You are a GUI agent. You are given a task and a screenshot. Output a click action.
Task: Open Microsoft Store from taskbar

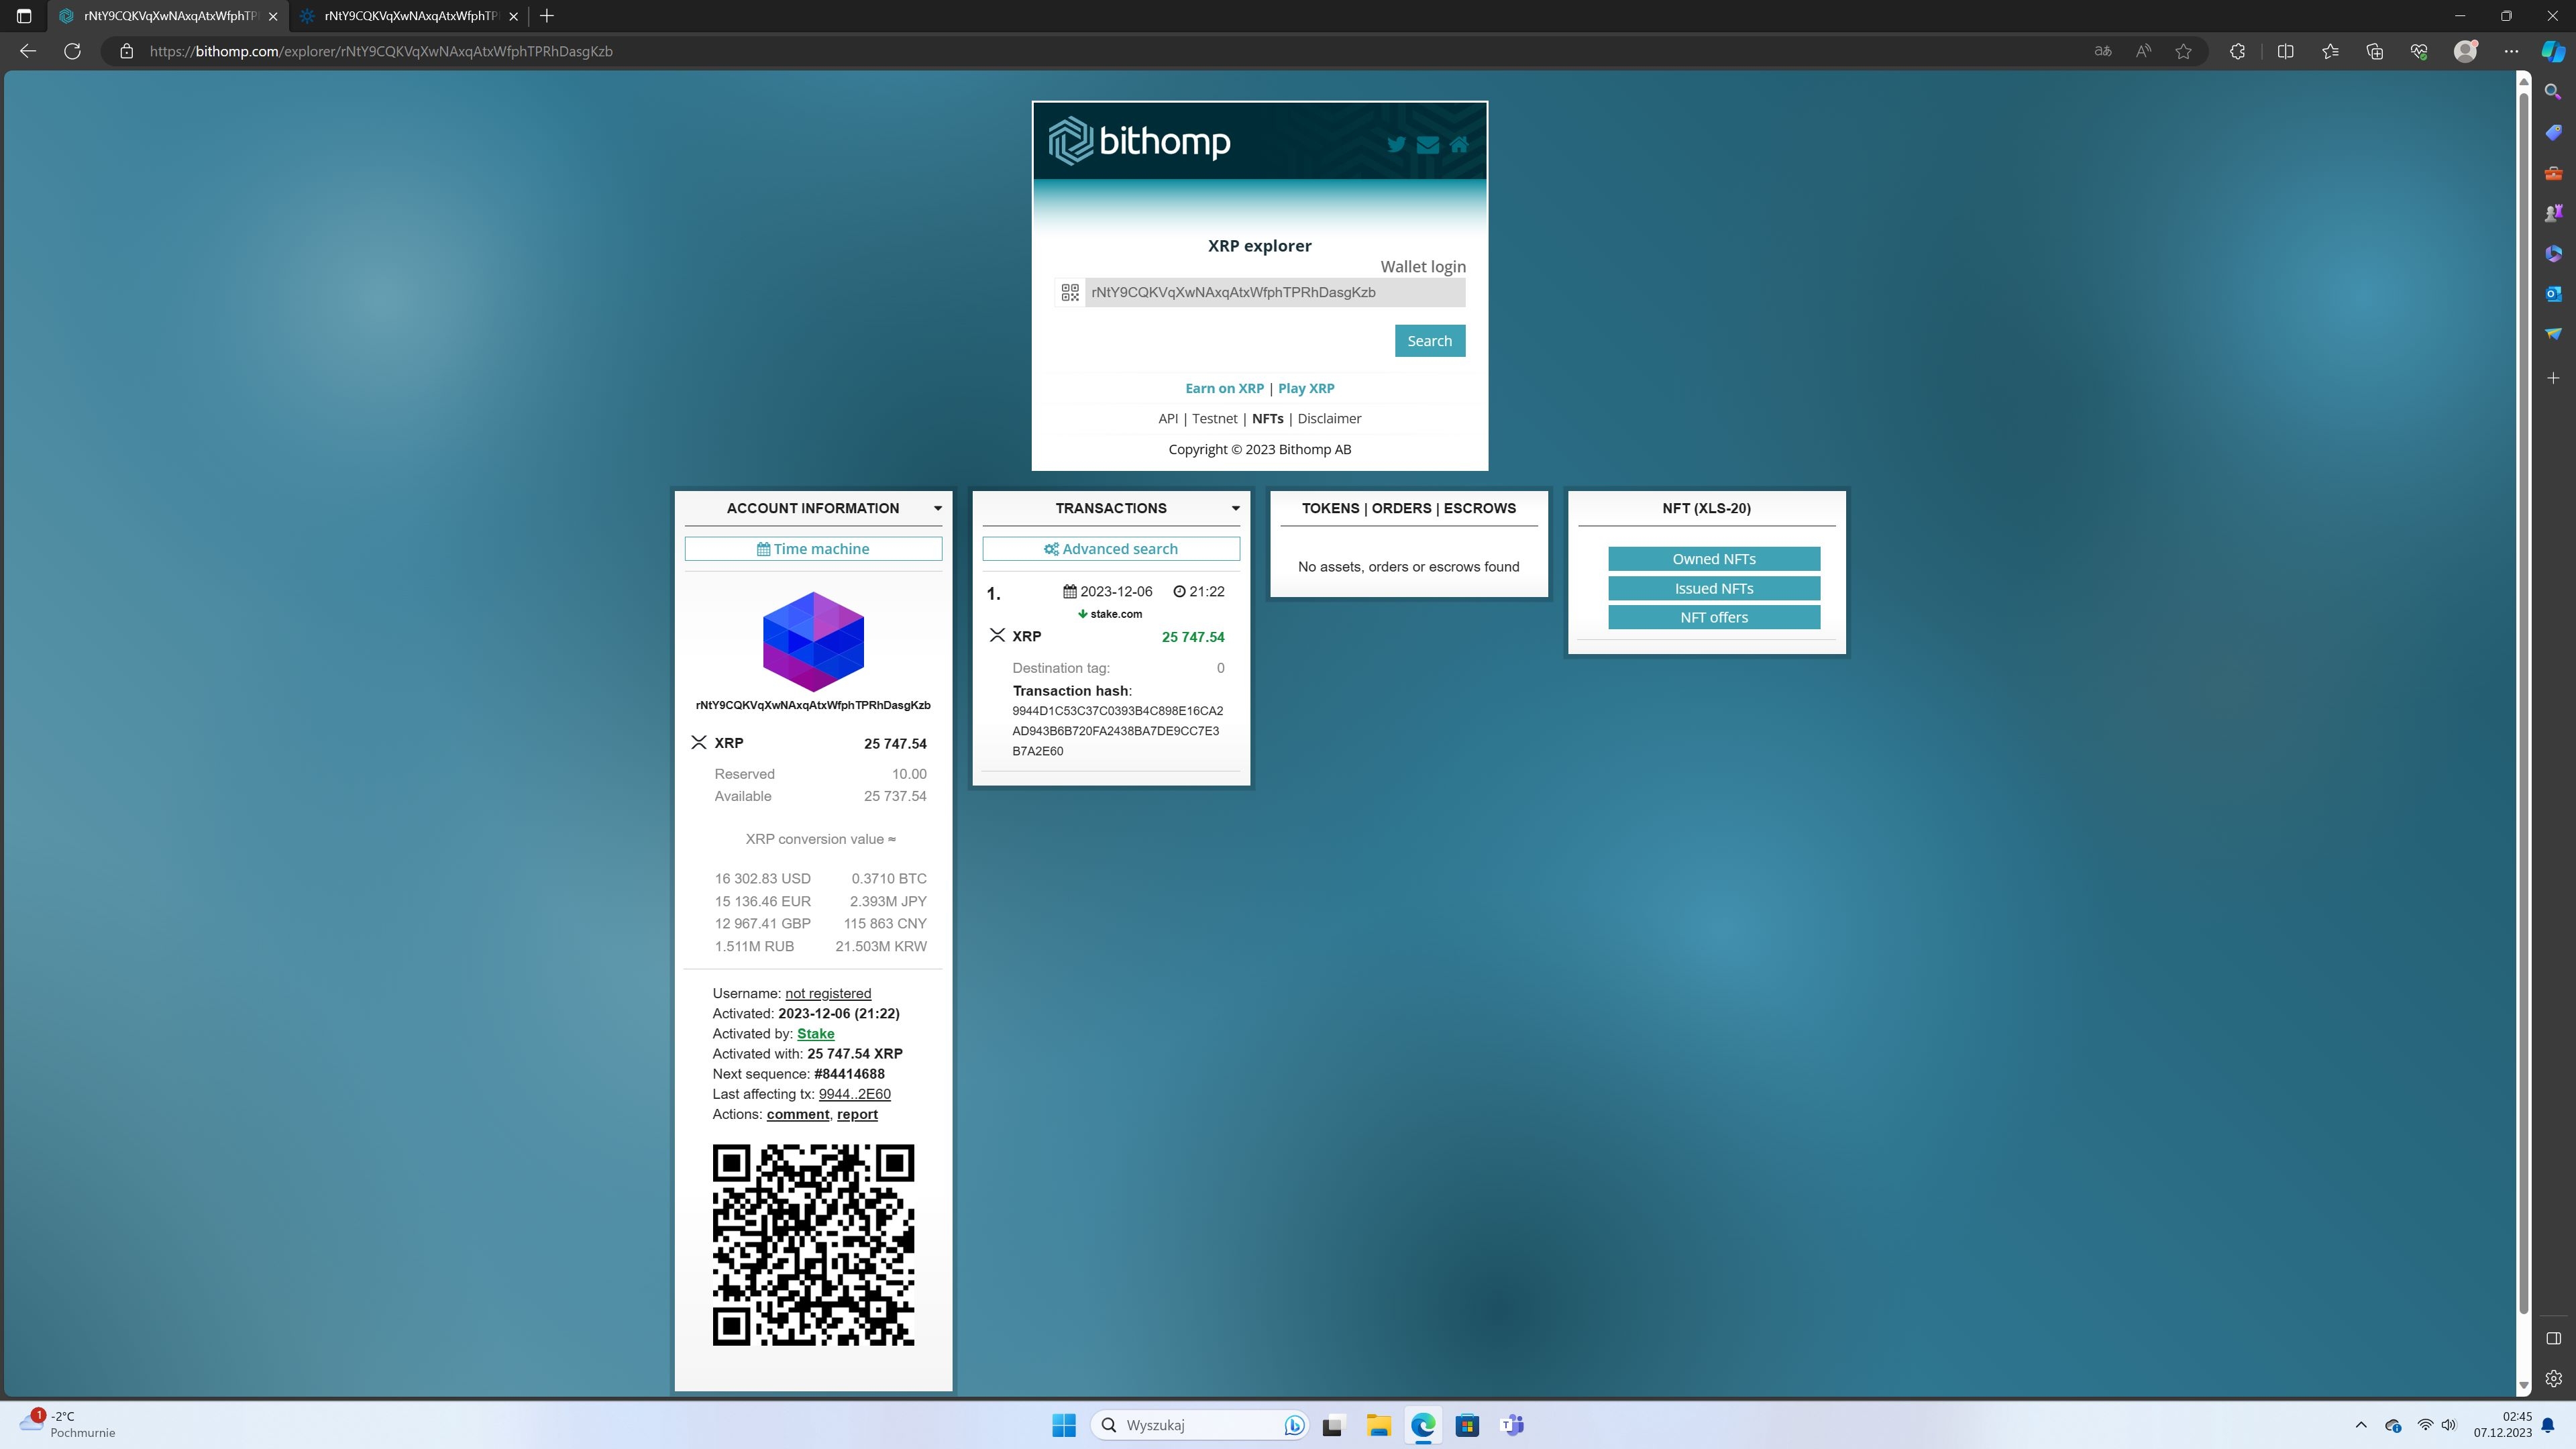pyautogui.click(x=1467, y=1425)
